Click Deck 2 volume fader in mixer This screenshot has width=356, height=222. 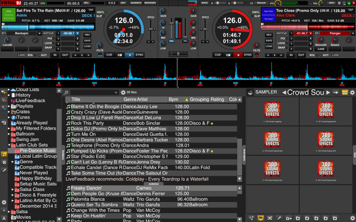[185, 28]
